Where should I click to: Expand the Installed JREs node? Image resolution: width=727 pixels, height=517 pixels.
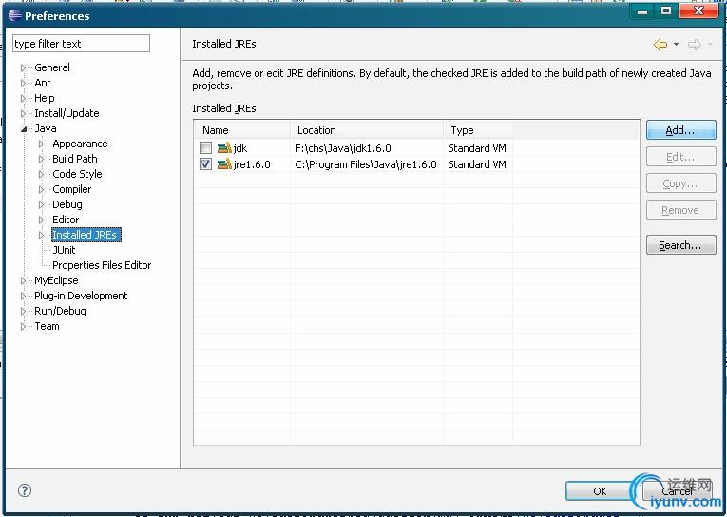[x=41, y=235]
